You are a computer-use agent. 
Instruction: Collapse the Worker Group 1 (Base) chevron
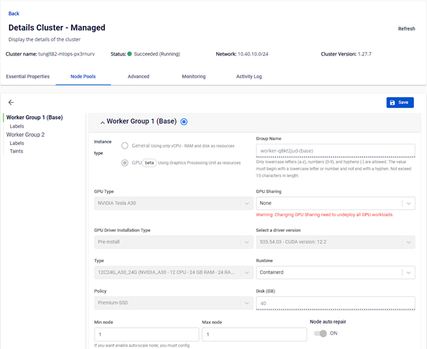(103, 122)
